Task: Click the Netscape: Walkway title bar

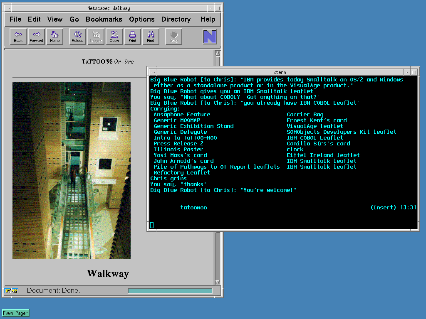Action: [109, 8]
